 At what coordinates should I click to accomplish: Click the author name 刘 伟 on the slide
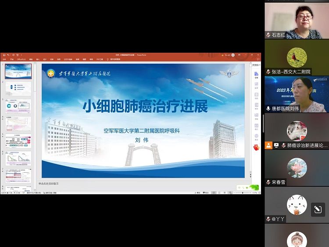pos(142,140)
